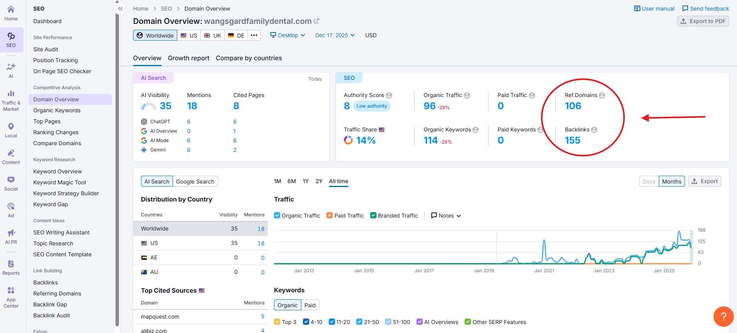Select the Google Search tab
Screen dimensions: 737x333
click(195, 182)
